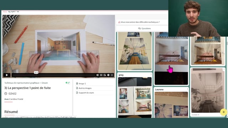Image resolution: width=228 pixels, height=128 pixels.
Task: Open the more options on greg's post
Action: [x=151, y=74]
